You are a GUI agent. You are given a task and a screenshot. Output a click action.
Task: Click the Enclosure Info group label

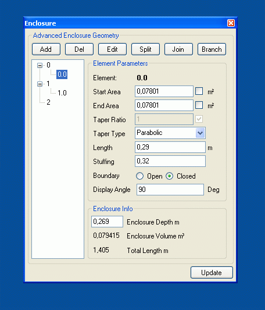point(113,209)
